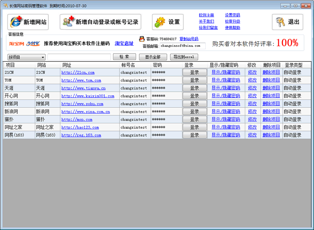Toggle 显示/隐藏密码 for the 网址之家 row
Image resolution: width=314 pixels, height=230 pixels.
[x=226, y=127]
